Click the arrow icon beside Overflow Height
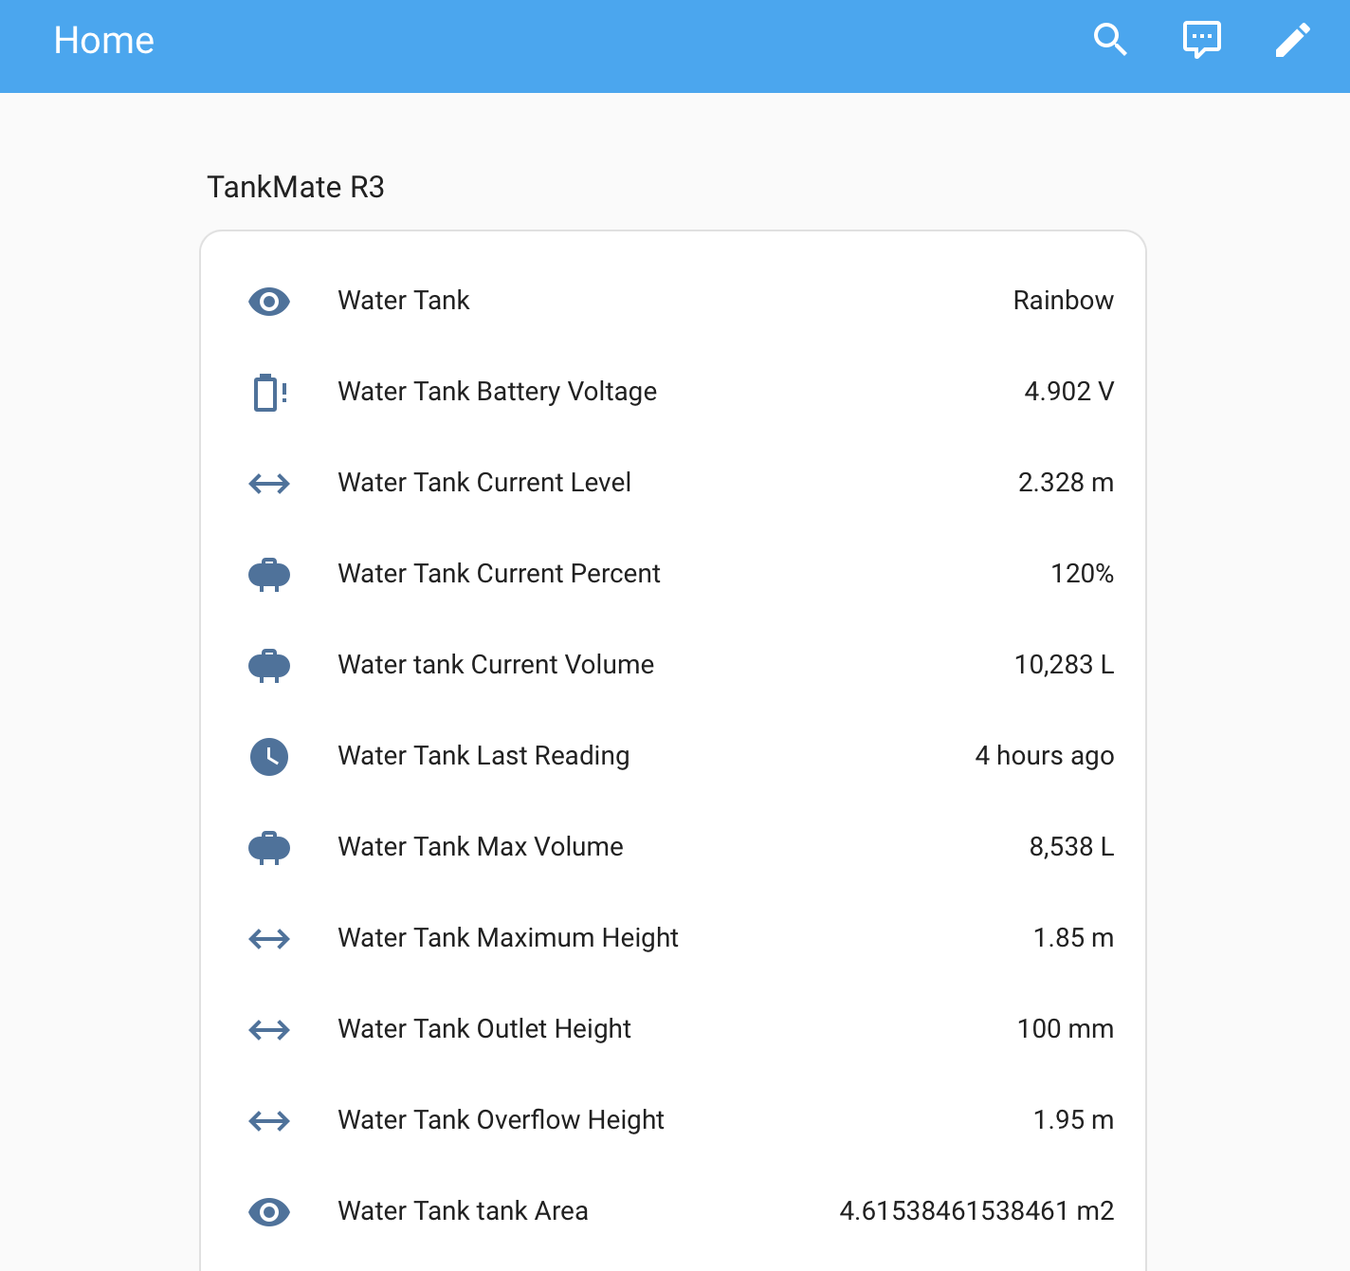Image resolution: width=1350 pixels, height=1271 pixels. 269,1121
